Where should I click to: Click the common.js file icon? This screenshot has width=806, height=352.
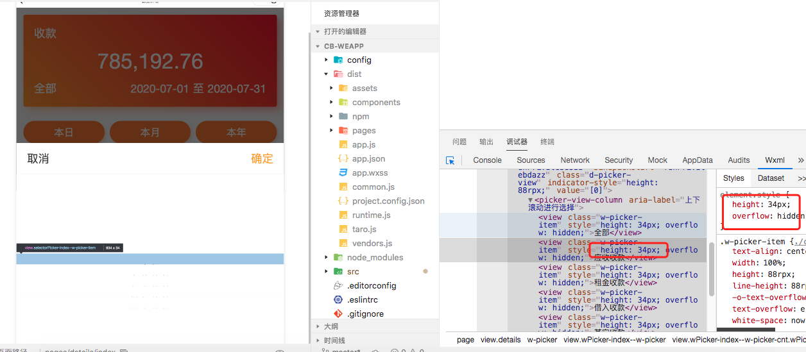coord(343,187)
